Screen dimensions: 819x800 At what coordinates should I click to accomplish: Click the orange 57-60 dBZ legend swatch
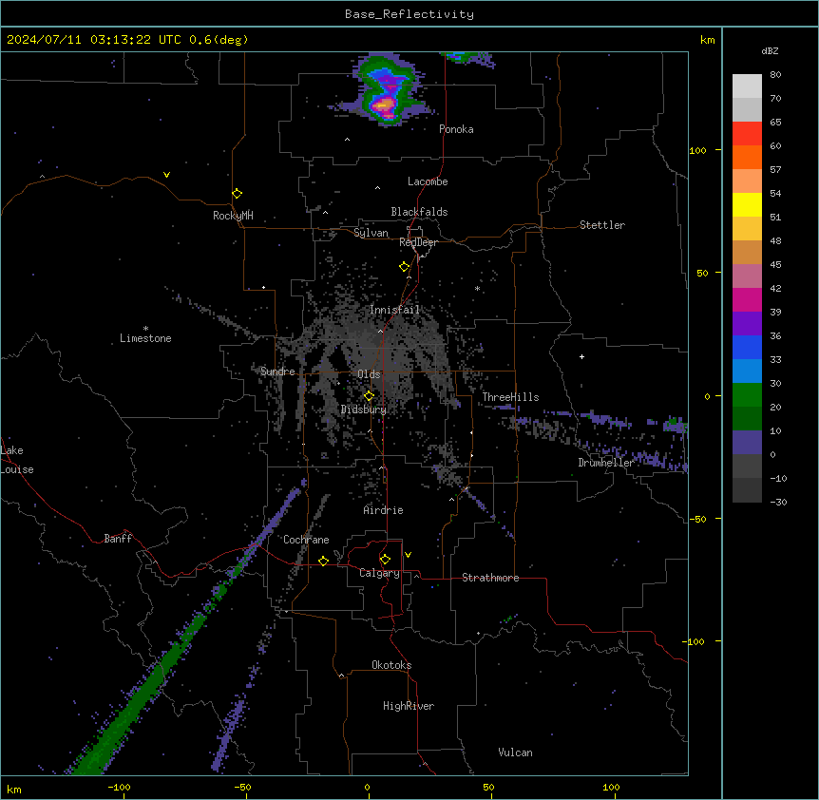[x=747, y=157]
